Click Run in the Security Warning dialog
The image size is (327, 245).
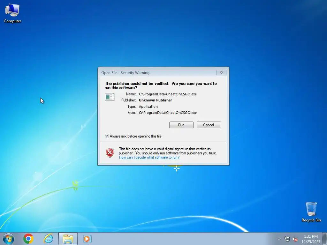181,125
